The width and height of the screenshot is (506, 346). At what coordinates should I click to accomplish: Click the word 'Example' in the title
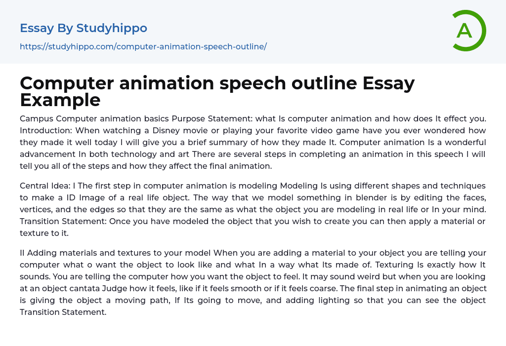tap(60, 101)
